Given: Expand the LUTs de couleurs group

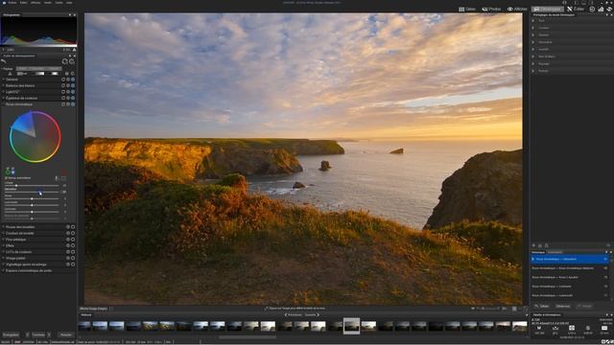Looking at the screenshot, I should point(4,252).
